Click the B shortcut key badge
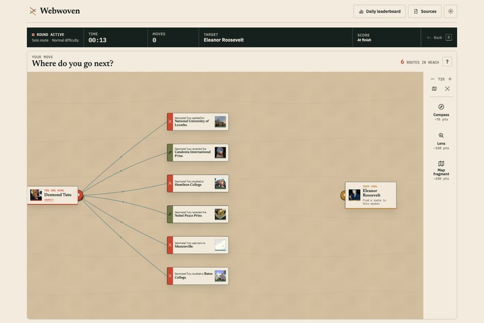The image size is (484, 323). point(449,37)
